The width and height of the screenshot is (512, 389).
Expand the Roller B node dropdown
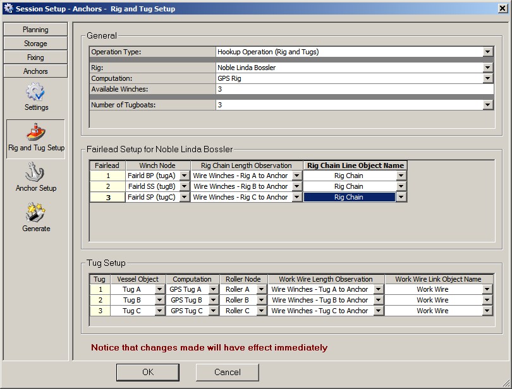click(x=261, y=301)
